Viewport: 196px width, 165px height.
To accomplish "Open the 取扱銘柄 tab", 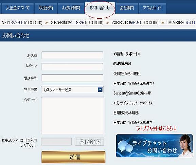I will click(46, 8).
